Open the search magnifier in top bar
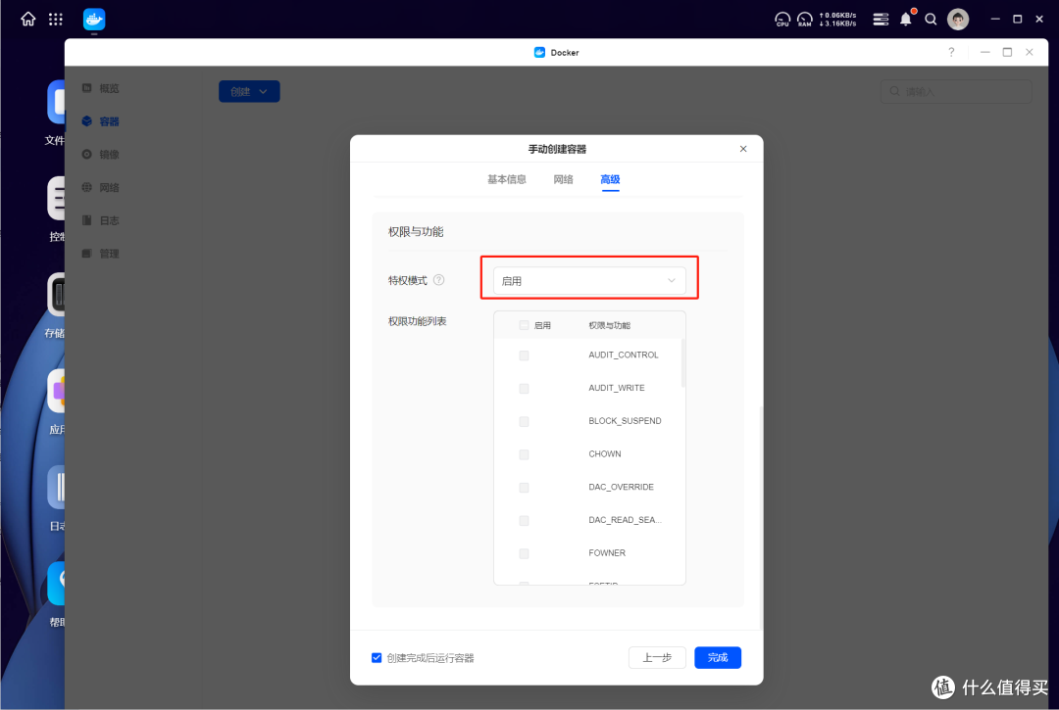 (x=931, y=19)
